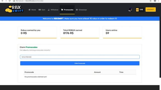The height and width of the screenshot is (90, 161).
Task: Reload the page with refresh icon
Action: click(x=10, y=1)
